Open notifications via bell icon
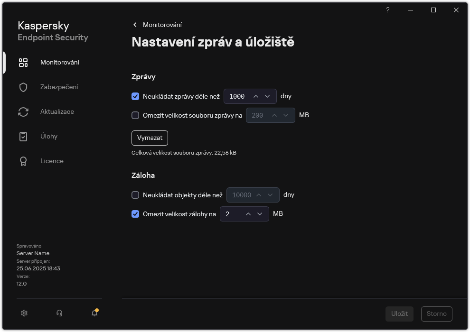This screenshot has height=332, width=470. point(94,314)
